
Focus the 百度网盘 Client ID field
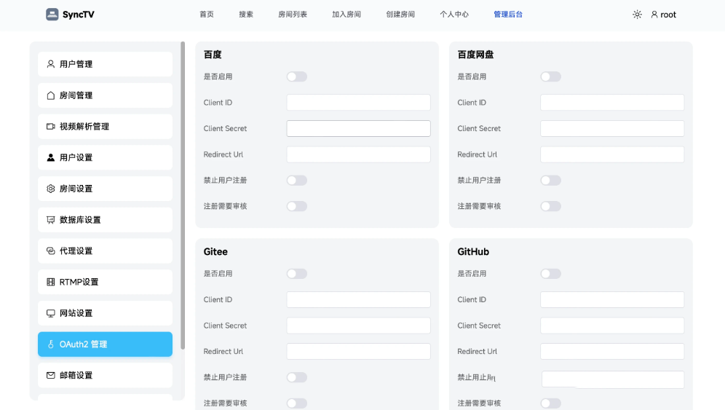coord(612,102)
